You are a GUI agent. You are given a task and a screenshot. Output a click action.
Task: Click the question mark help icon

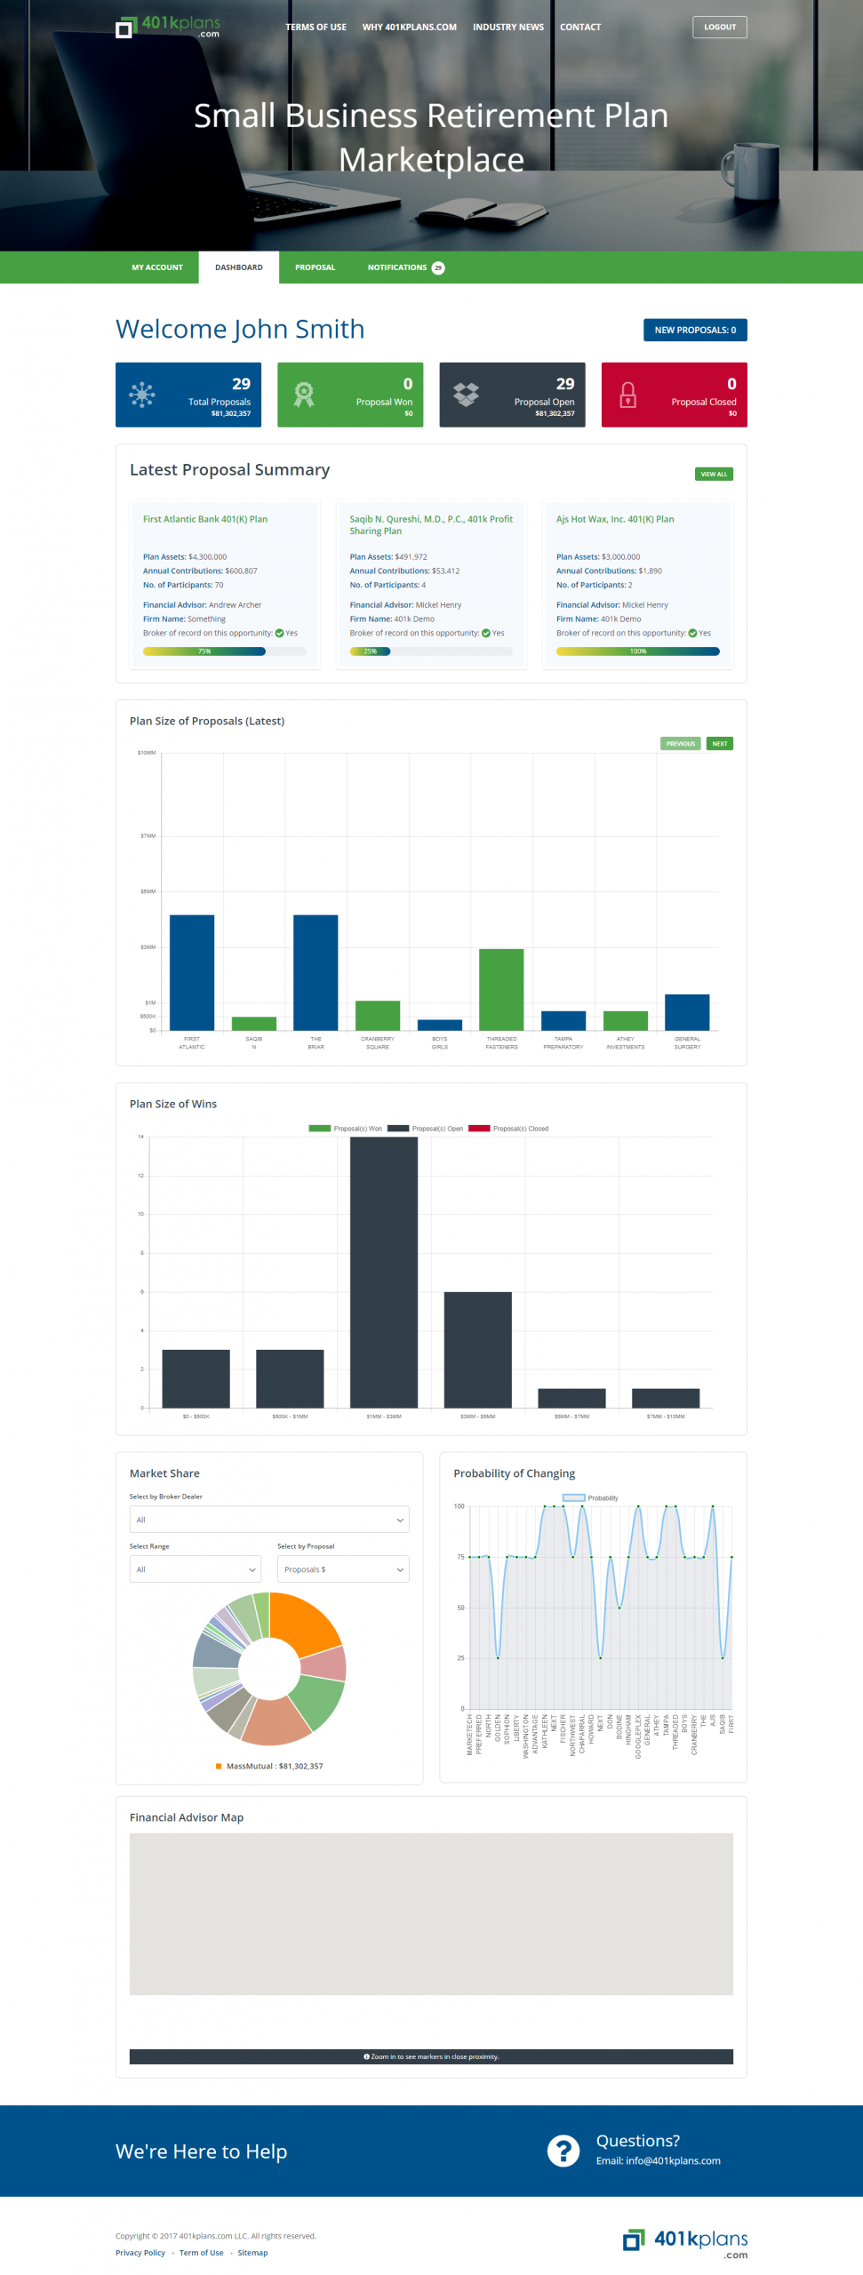(x=563, y=2151)
